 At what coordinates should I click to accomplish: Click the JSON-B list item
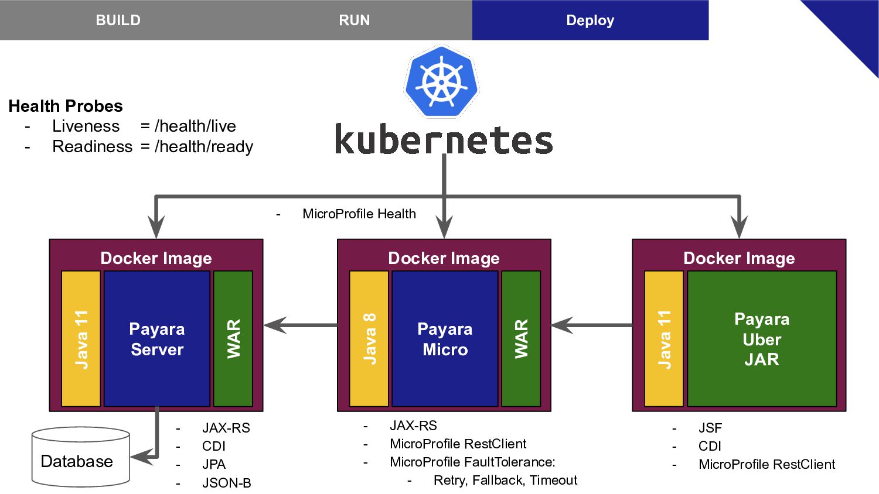227,483
